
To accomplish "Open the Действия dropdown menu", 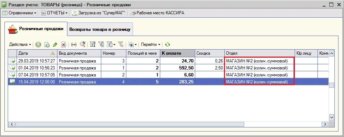I will [20, 44].
